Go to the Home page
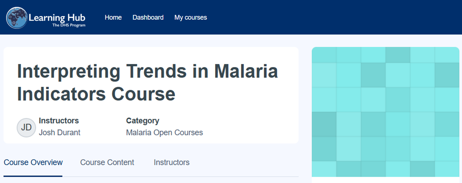Screen dimensions: 462x183 [113, 18]
